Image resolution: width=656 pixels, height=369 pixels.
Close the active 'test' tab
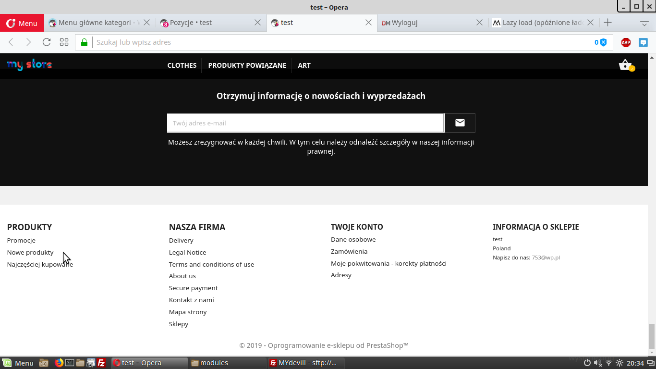(x=369, y=23)
